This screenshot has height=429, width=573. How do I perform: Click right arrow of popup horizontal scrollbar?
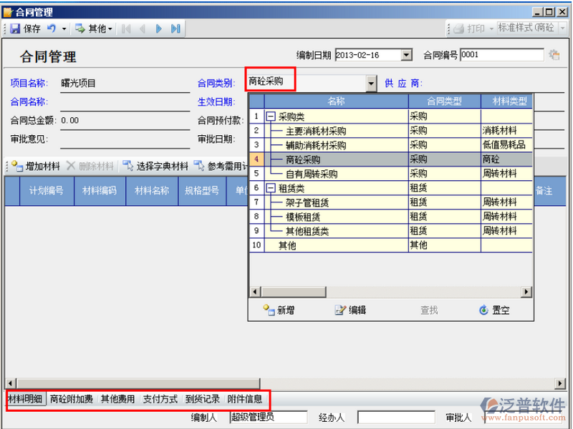[527, 292]
